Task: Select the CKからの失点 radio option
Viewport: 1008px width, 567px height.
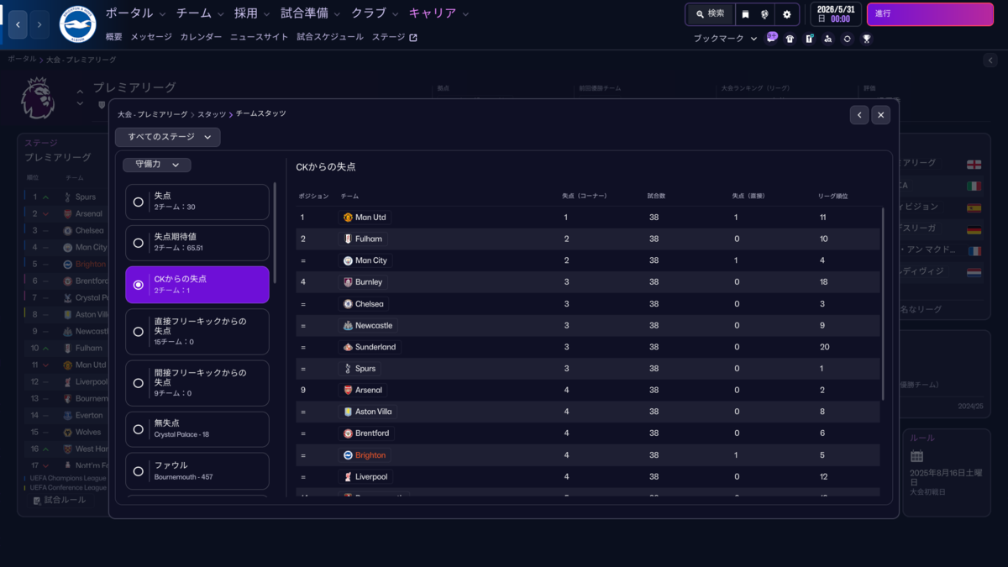Action: [197, 285]
